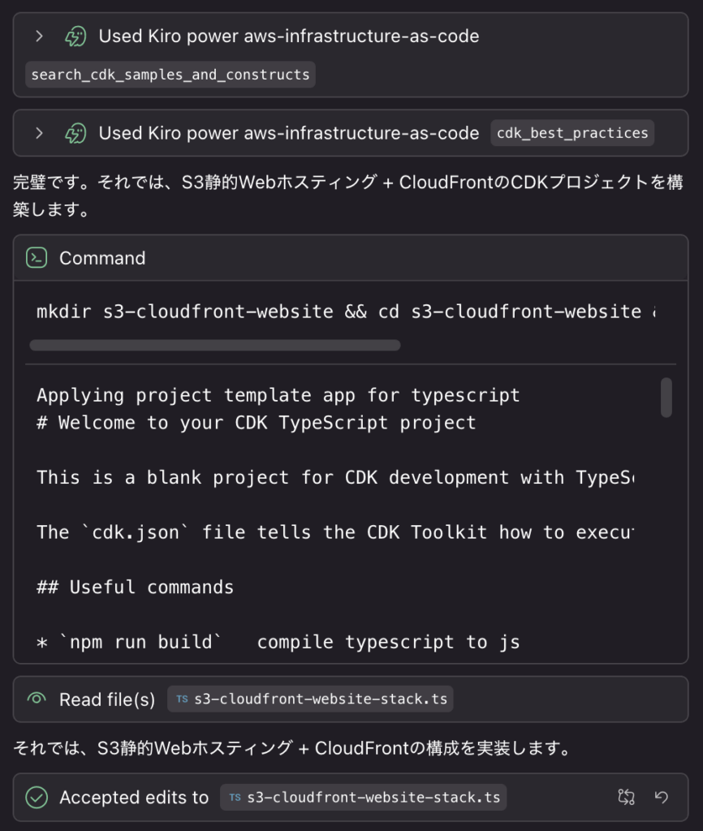This screenshot has width=703, height=831.
Task: Click the TS file icon in Read file(s) row
Action: [183, 699]
